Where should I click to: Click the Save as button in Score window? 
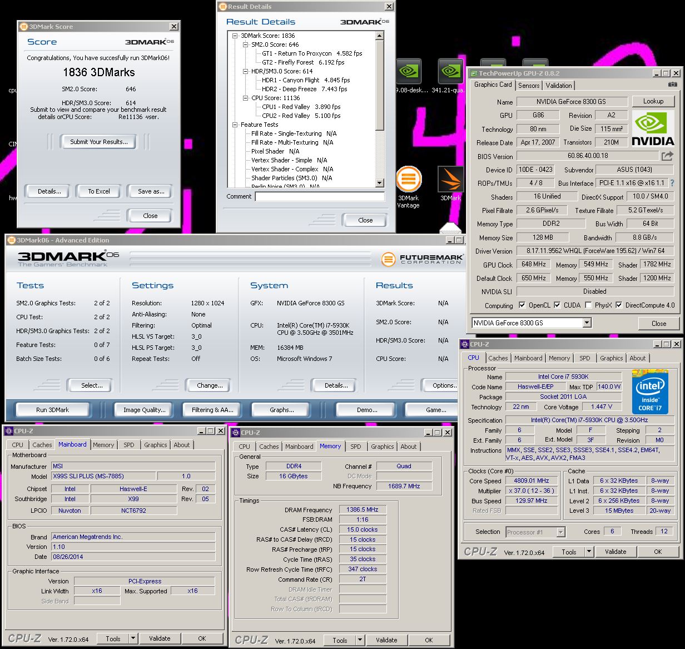coord(151,191)
